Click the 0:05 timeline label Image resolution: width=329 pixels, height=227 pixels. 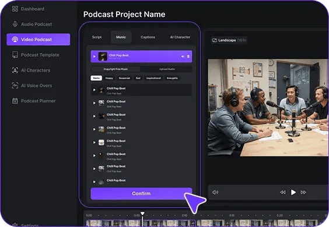pos(136,215)
